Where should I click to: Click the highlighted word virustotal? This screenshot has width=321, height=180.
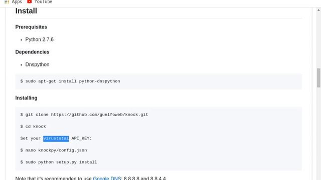click(x=56, y=138)
